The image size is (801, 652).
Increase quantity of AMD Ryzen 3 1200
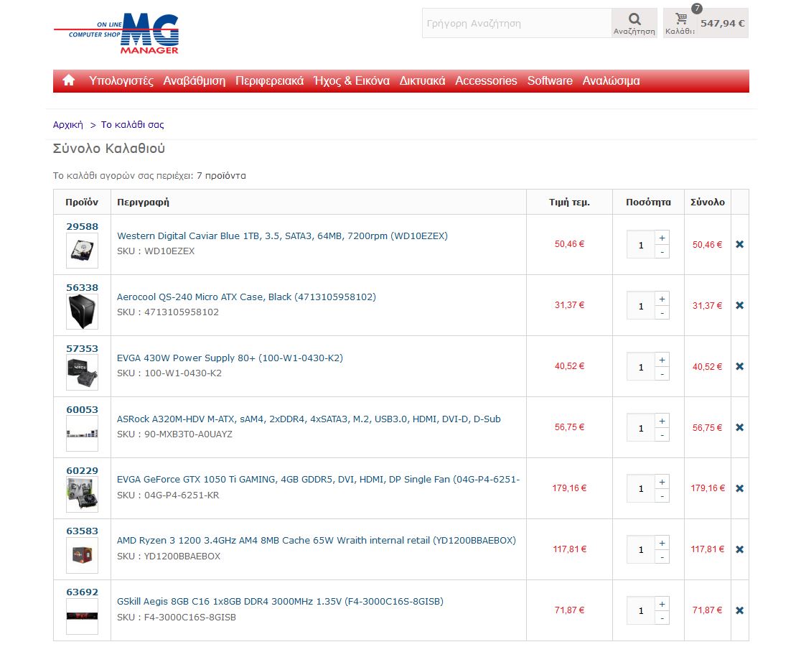point(662,543)
